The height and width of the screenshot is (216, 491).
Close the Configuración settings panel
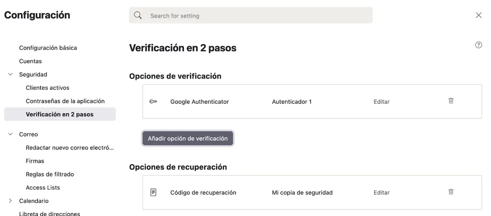478,15
